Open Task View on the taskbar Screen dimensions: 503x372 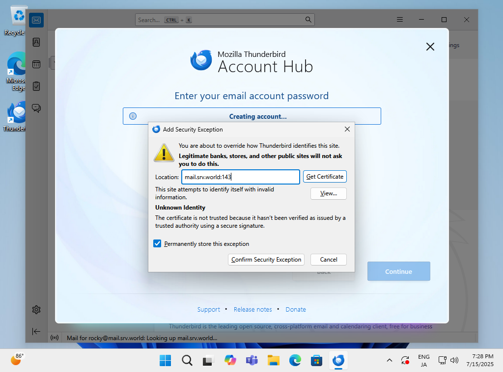208,360
